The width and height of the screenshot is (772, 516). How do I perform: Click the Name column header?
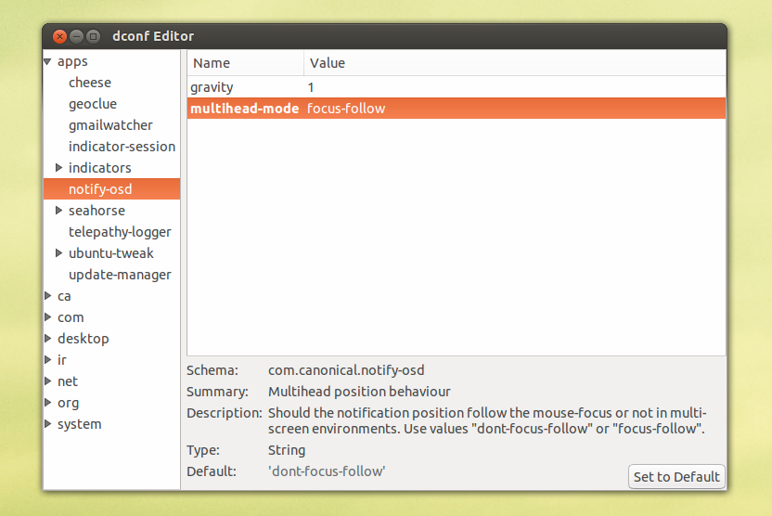click(245, 63)
